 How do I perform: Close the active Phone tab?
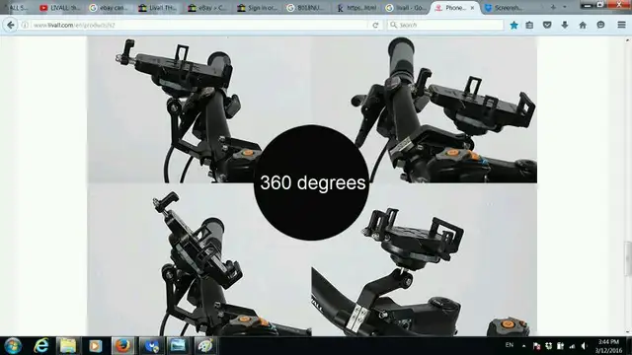(472, 8)
